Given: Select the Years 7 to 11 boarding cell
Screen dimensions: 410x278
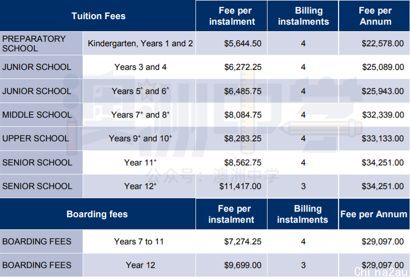Looking at the screenshot, I should tap(139, 241).
